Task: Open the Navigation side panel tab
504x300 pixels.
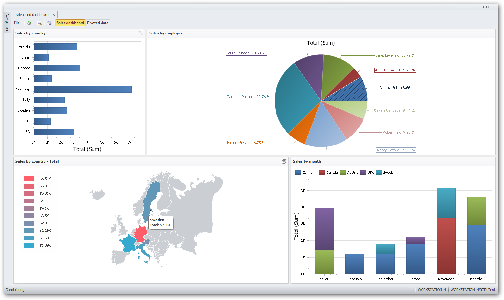Action: 7,22
